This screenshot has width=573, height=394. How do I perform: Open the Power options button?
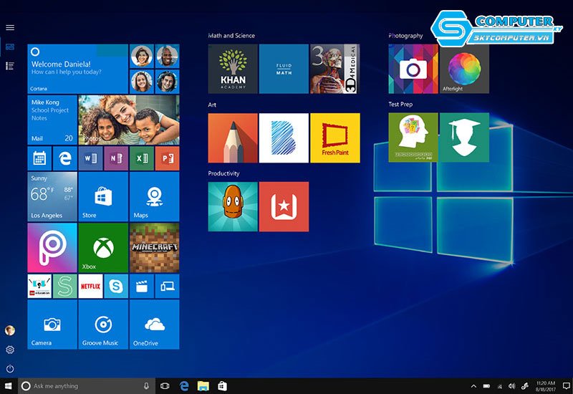(10, 368)
